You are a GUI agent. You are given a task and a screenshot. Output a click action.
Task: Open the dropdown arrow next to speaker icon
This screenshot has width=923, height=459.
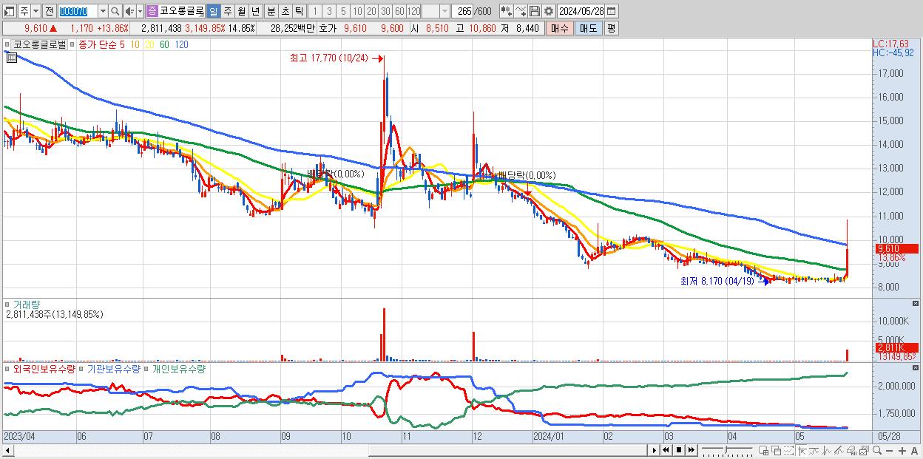pyautogui.click(x=140, y=11)
